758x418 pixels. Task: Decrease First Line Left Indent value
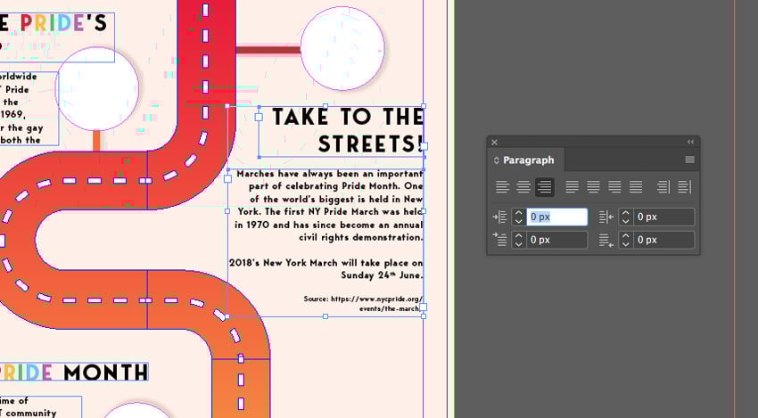click(519, 244)
